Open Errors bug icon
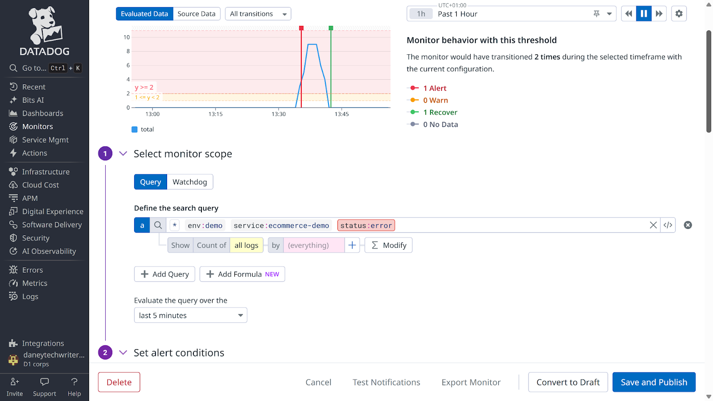Image resolution: width=713 pixels, height=401 pixels. point(13,270)
